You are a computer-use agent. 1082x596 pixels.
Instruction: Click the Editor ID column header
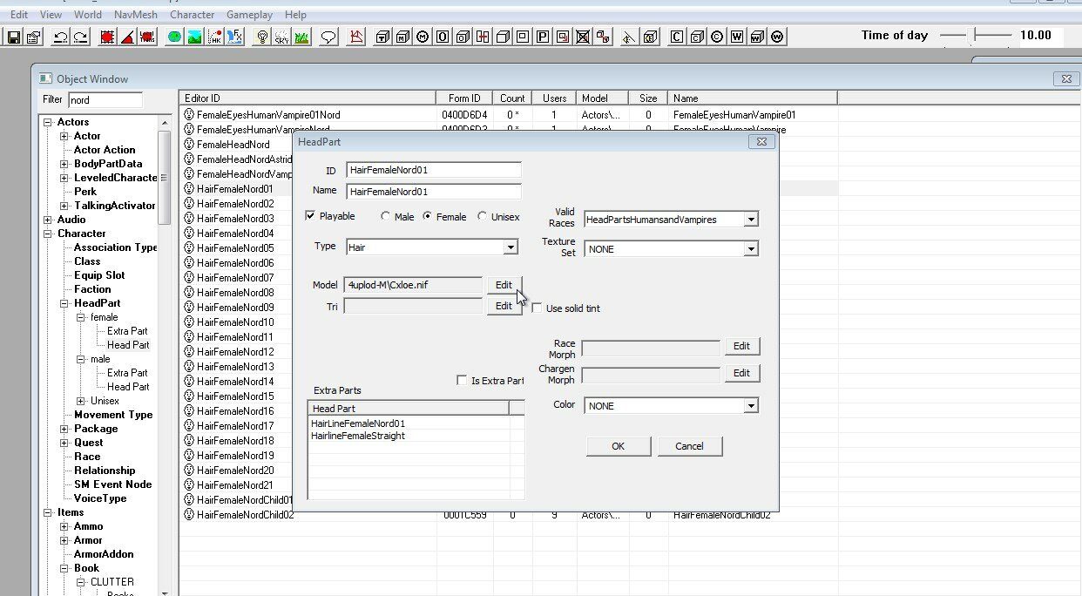click(308, 98)
